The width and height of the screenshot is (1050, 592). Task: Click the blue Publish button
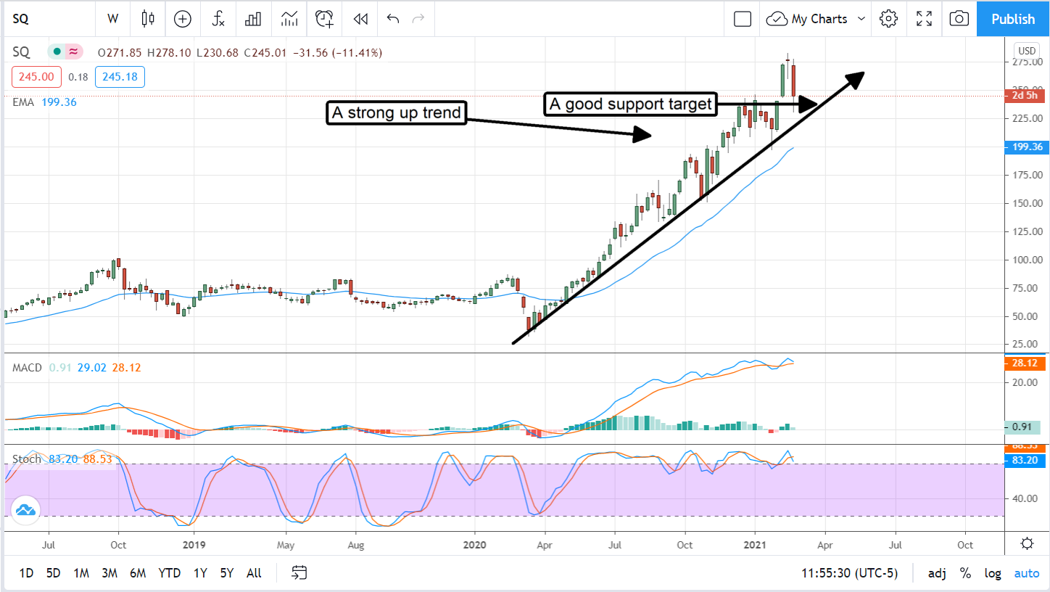click(1013, 19)
